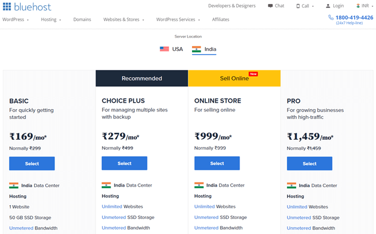Image resolution: width=376 pixels, height=234 pixels.
Task: Expand the Hosting dropdown menu
Action: 51,19
